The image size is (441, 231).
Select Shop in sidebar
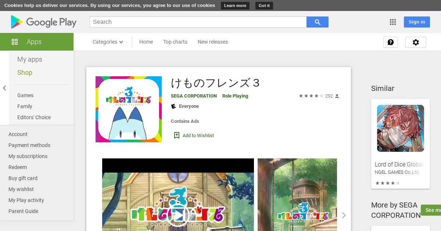[x=25, y=73]
